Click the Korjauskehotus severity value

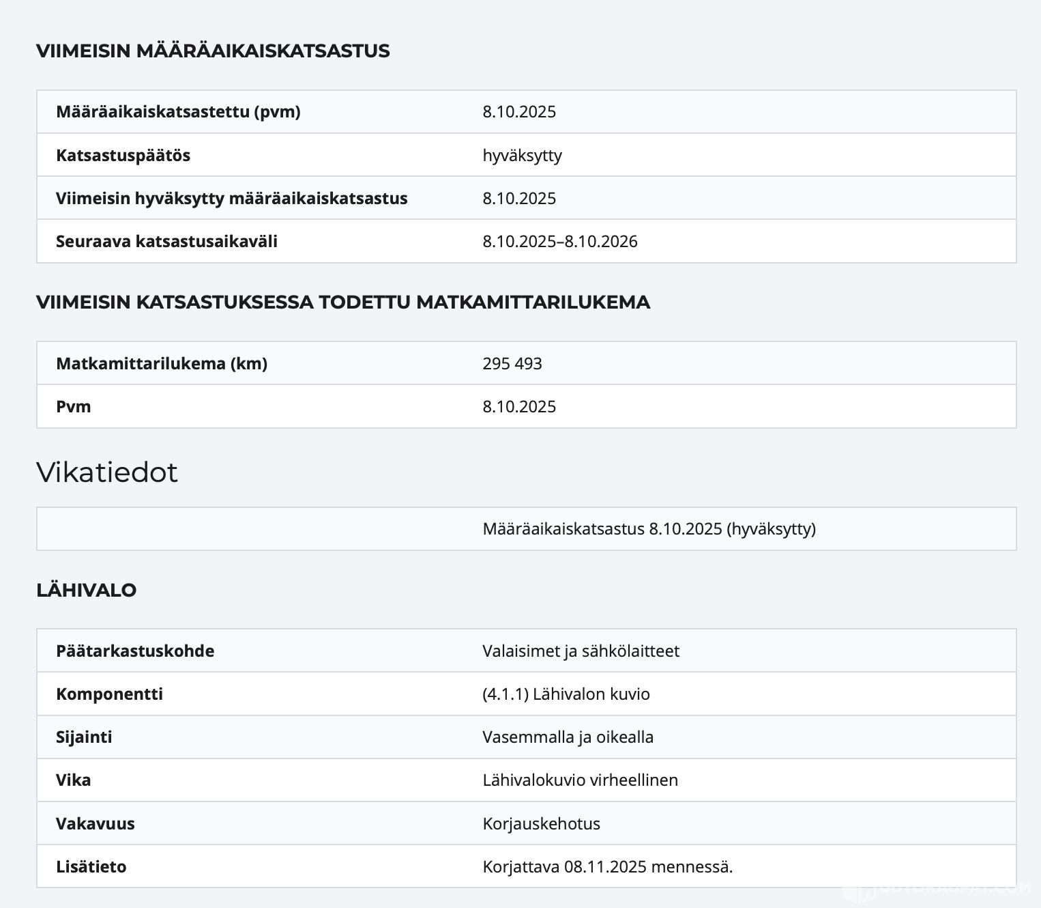point(541,824)
